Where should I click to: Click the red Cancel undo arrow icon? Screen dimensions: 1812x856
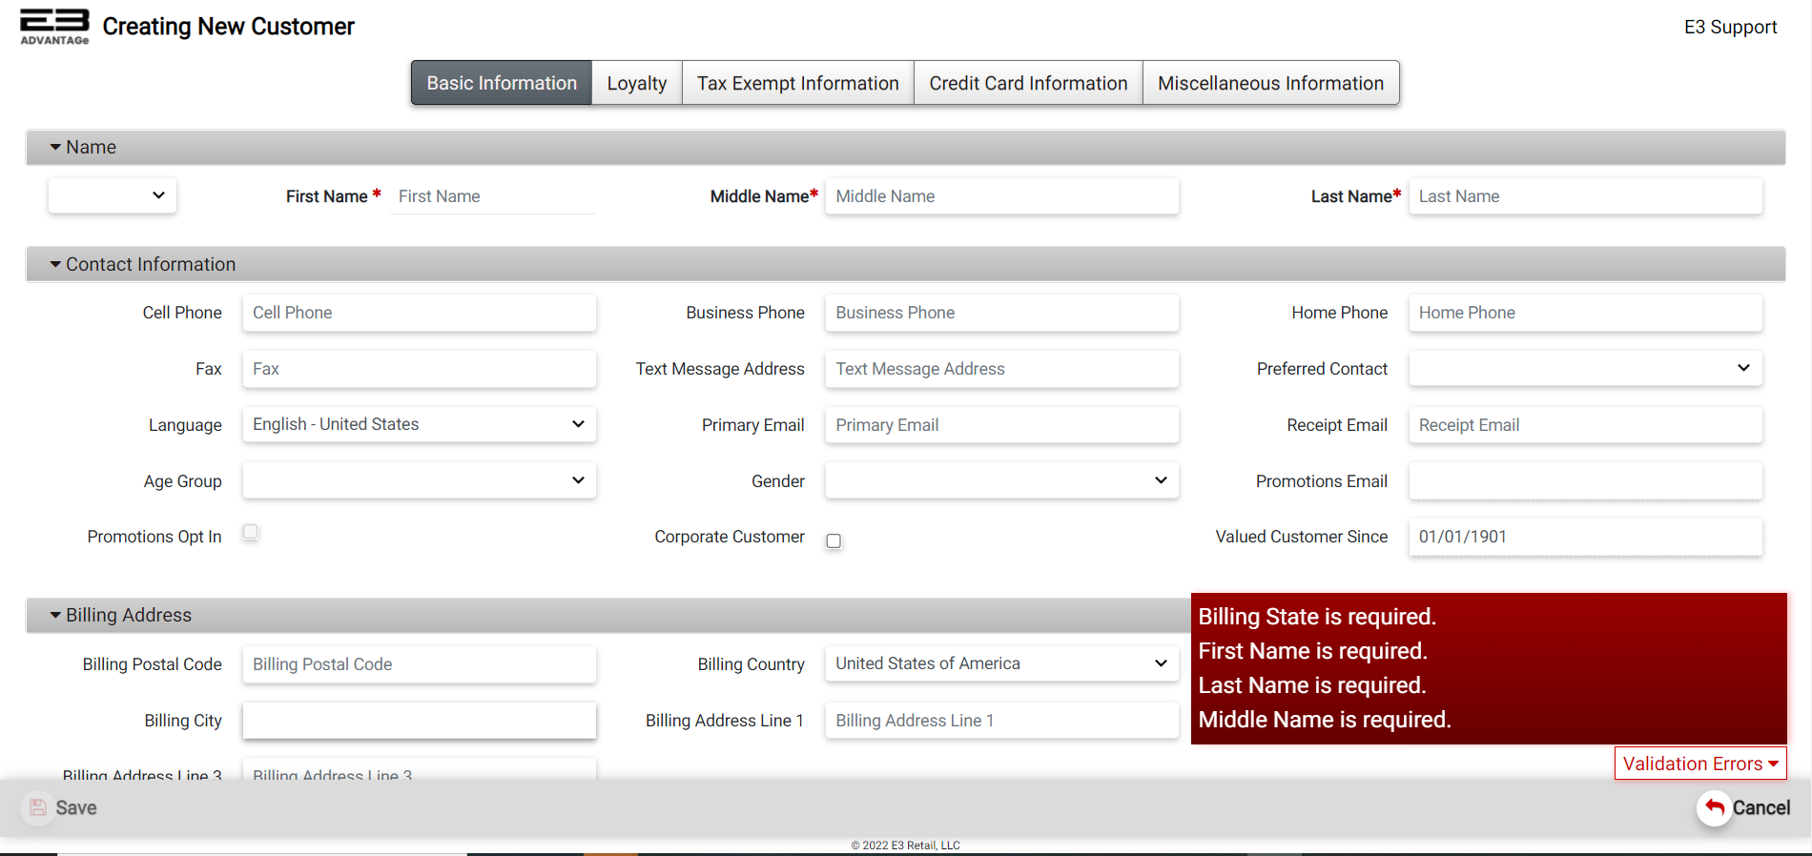[1714, 807]
